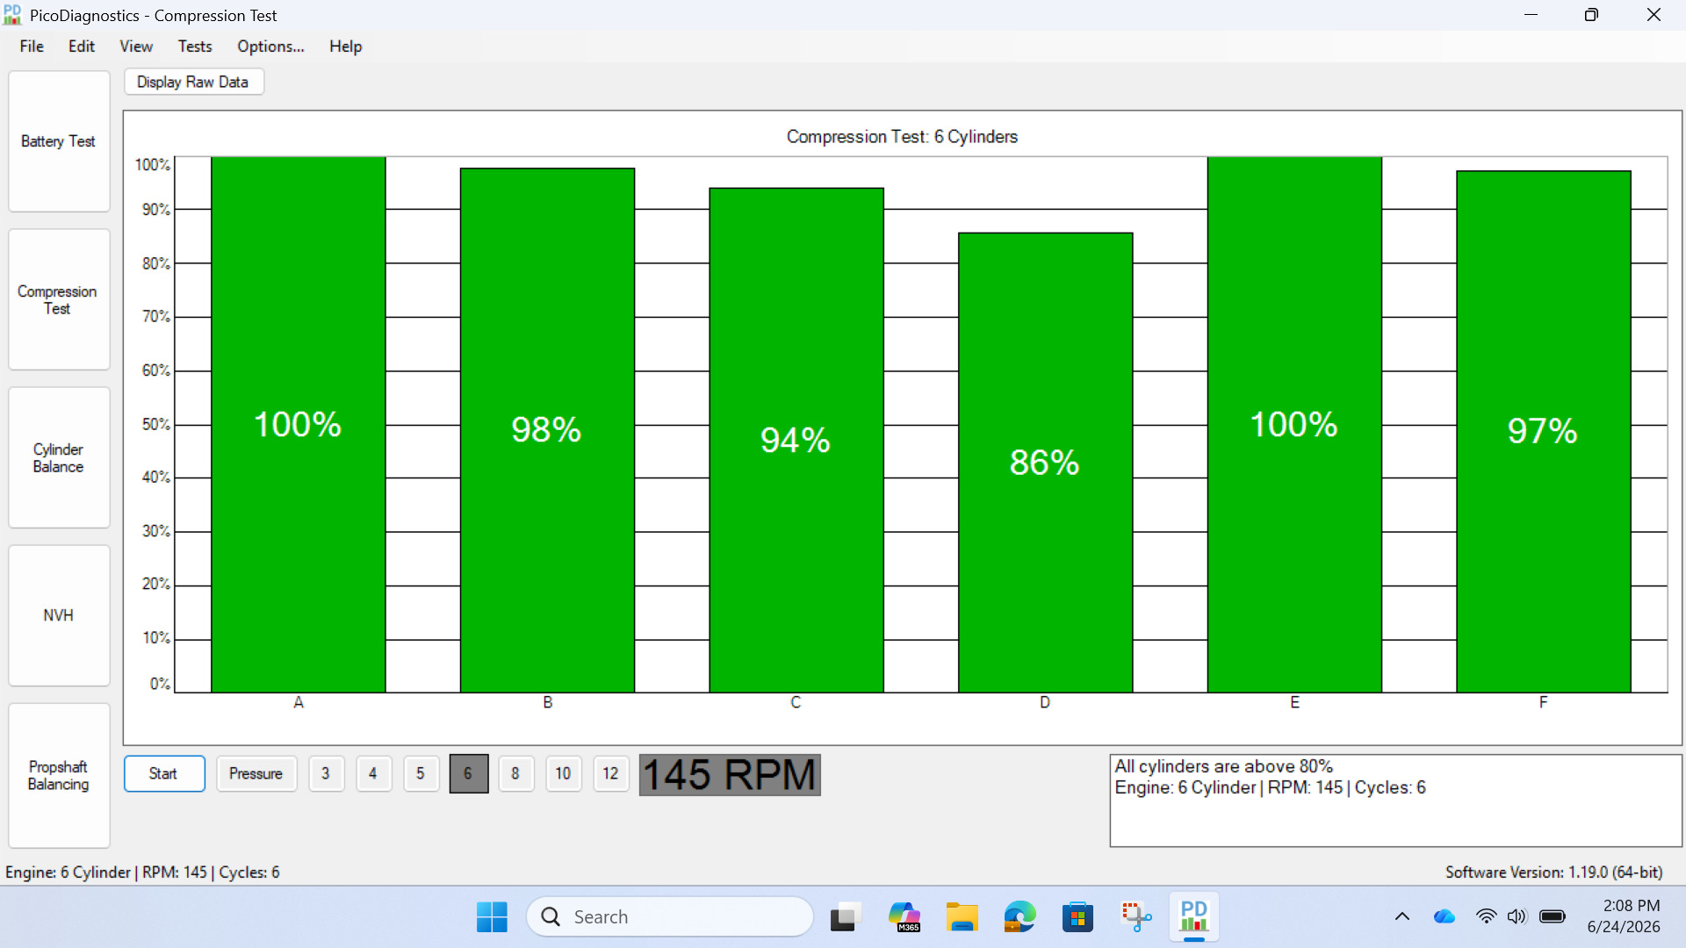Start the compression test
Viewport: 1686px width, 948px height.
coord(164,773)
